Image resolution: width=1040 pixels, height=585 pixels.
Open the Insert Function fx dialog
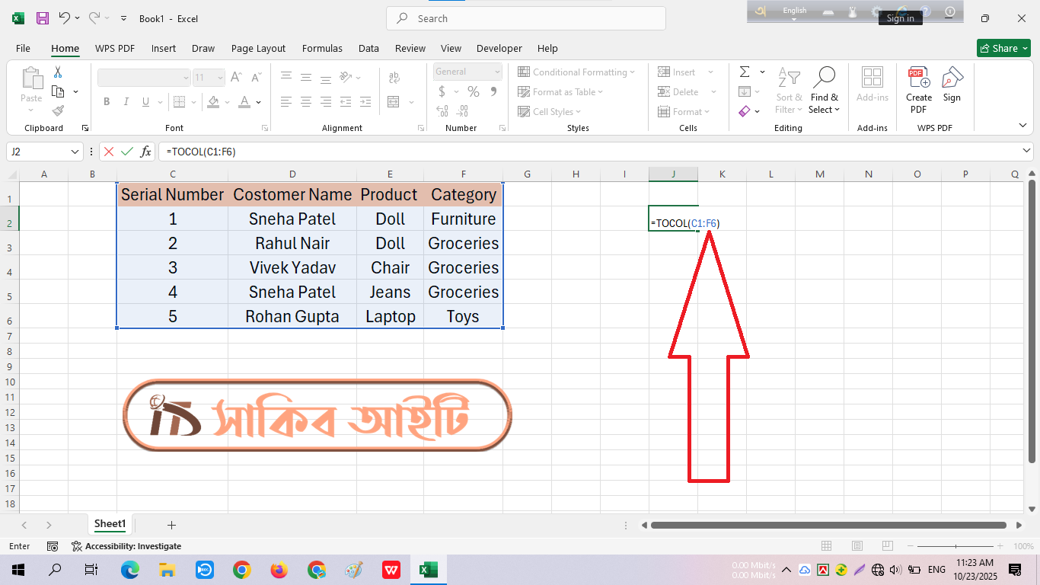point(145,152)
